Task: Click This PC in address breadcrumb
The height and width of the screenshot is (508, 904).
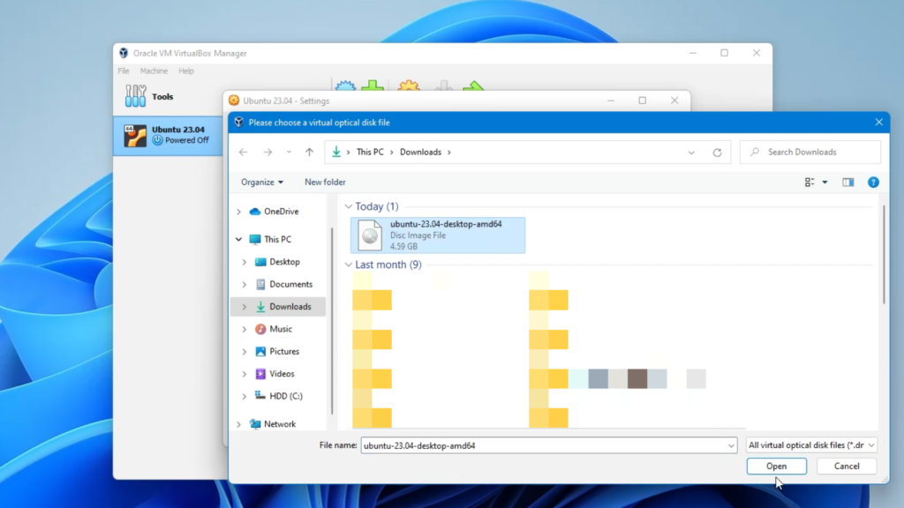Action: tap(370, 152)
